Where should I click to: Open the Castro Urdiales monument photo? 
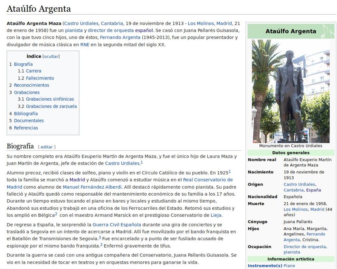coord(290,91)
